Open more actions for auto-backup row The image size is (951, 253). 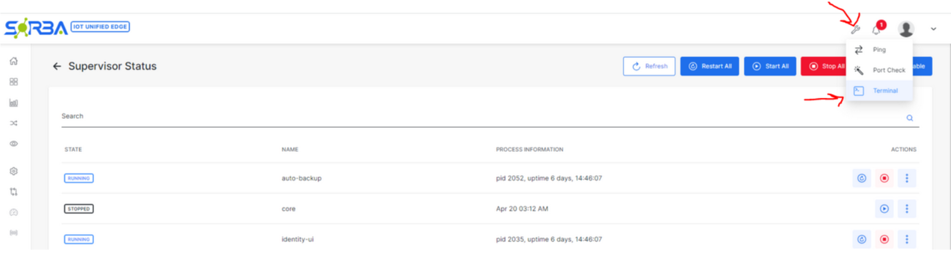[907, 178]
